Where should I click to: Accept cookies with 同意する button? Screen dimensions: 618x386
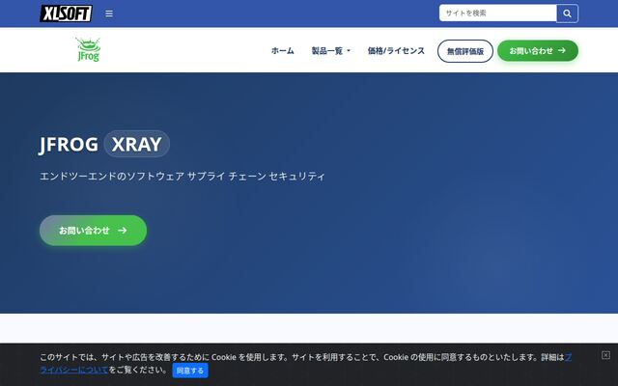[x=190, y=371]
